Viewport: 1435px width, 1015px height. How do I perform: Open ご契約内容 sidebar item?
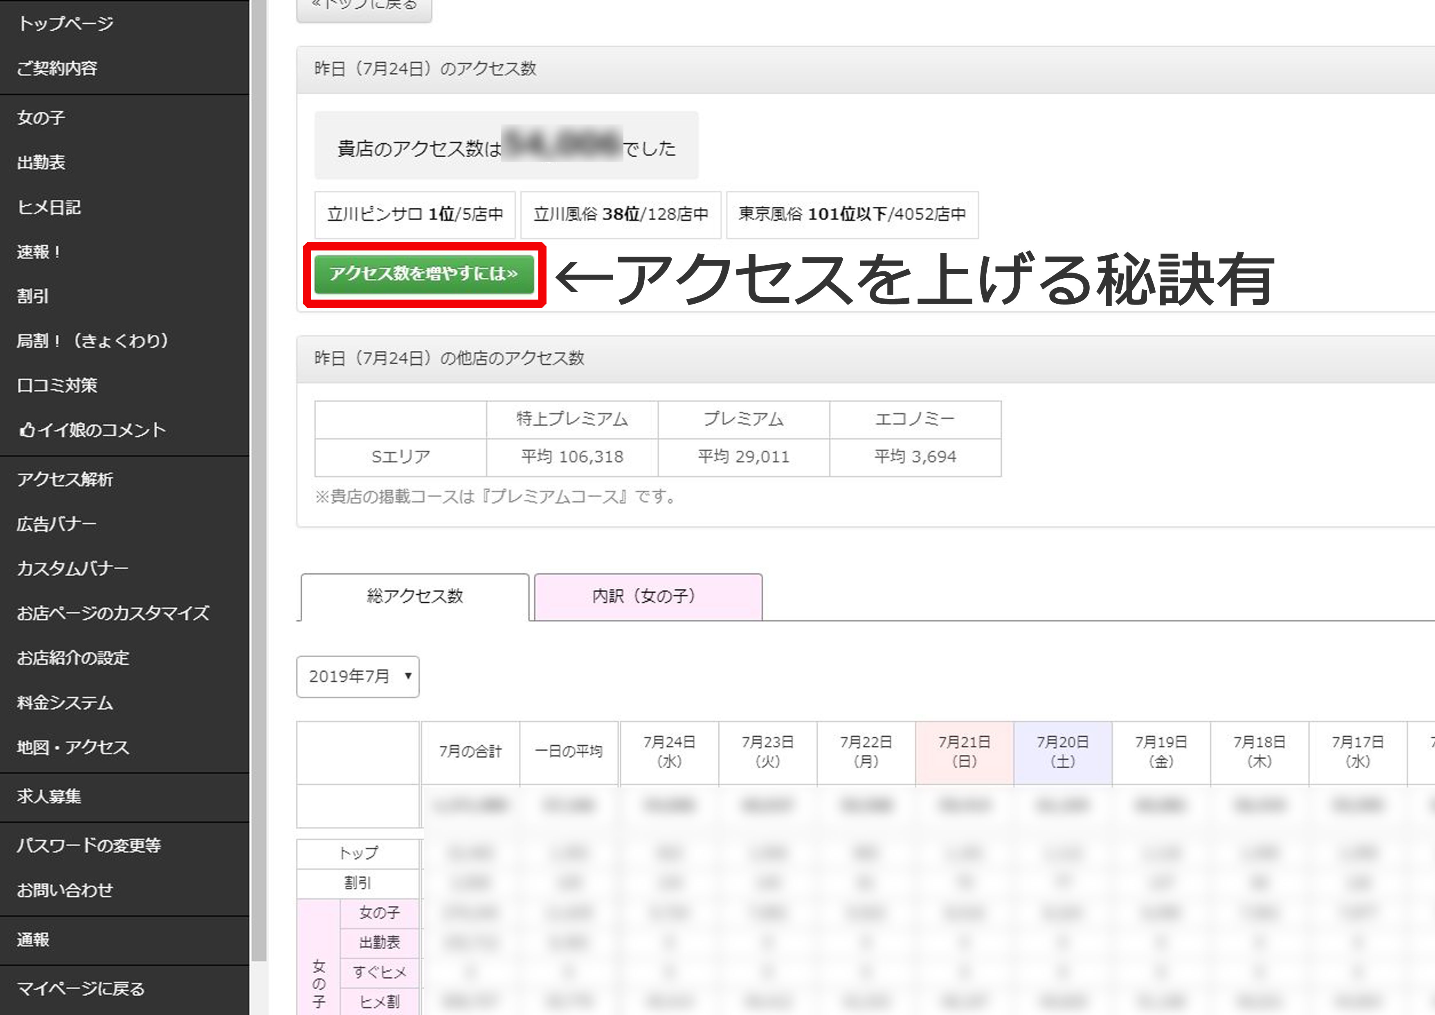click(x=57, y=68)
